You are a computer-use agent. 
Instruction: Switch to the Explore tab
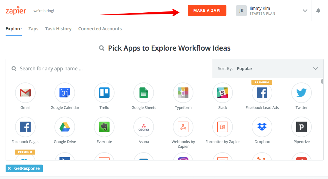tap(14, 29)
